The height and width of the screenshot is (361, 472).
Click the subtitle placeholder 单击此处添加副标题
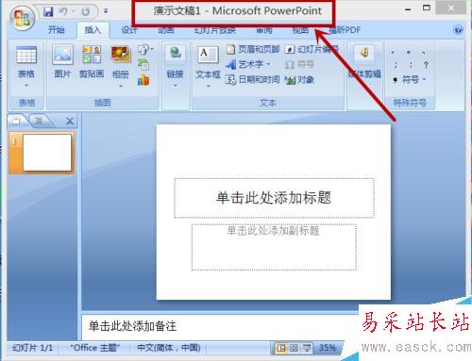[274, 247]
